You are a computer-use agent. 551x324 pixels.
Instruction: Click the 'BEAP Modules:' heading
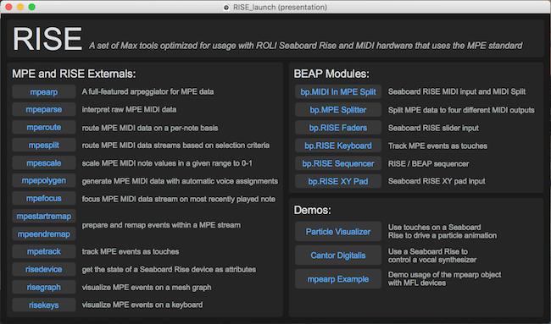coord(331,74)
